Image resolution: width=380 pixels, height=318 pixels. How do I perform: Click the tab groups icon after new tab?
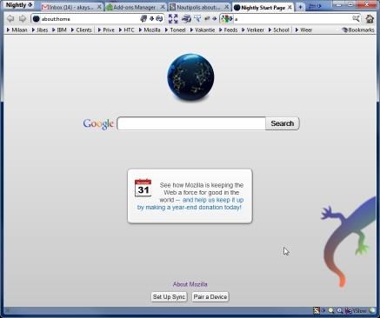click(315, 6)
